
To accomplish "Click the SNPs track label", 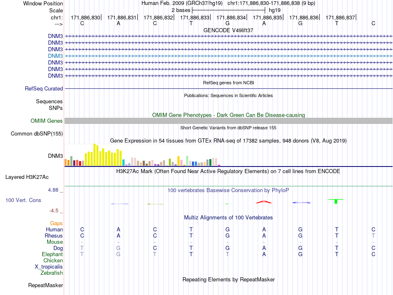I will point(56,108).
